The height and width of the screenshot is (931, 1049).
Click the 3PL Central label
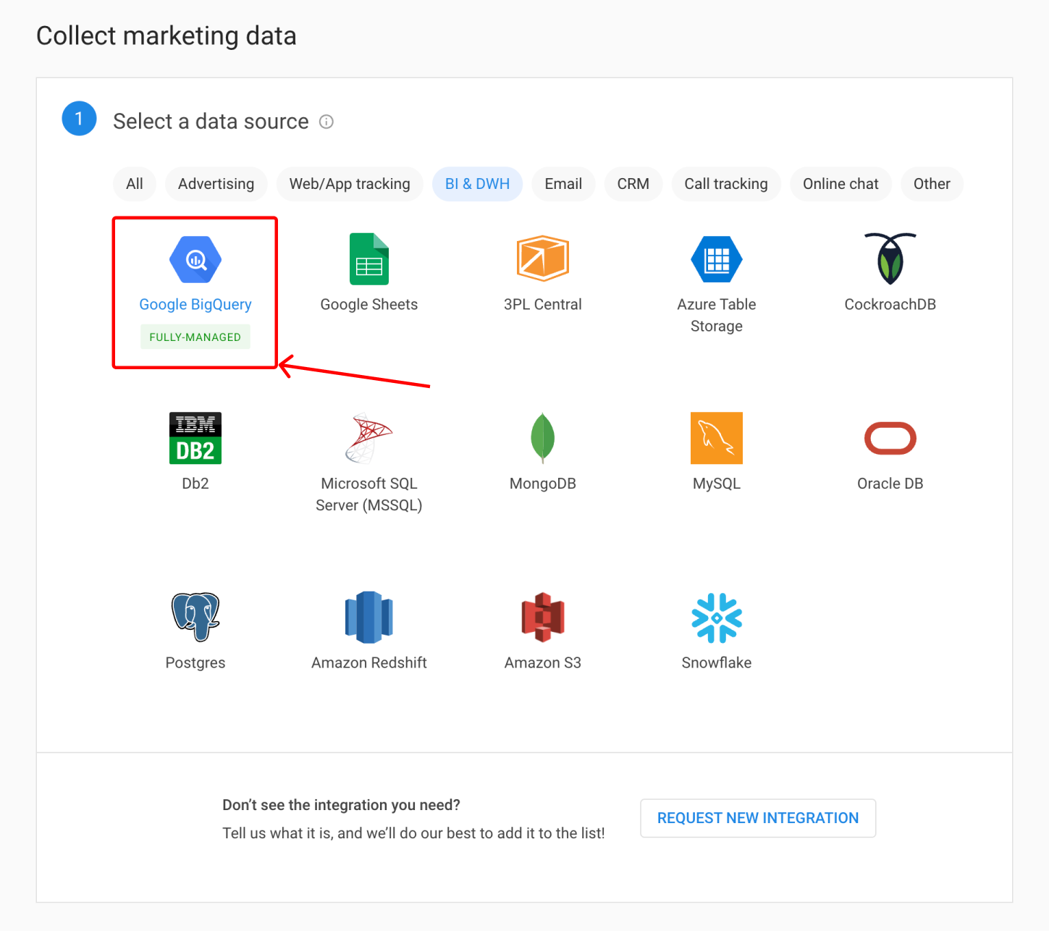pos(543,305)
